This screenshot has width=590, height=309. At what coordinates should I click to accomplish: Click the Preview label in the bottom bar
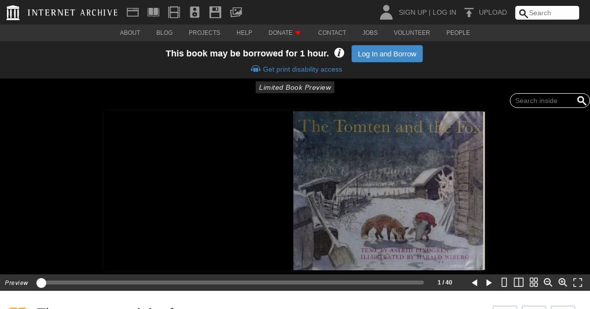click(x=17, y=283)
